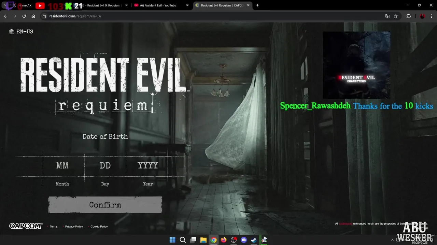437x245 pixels.
Task: Open the Terms link
Action: [x=54, y=226]
